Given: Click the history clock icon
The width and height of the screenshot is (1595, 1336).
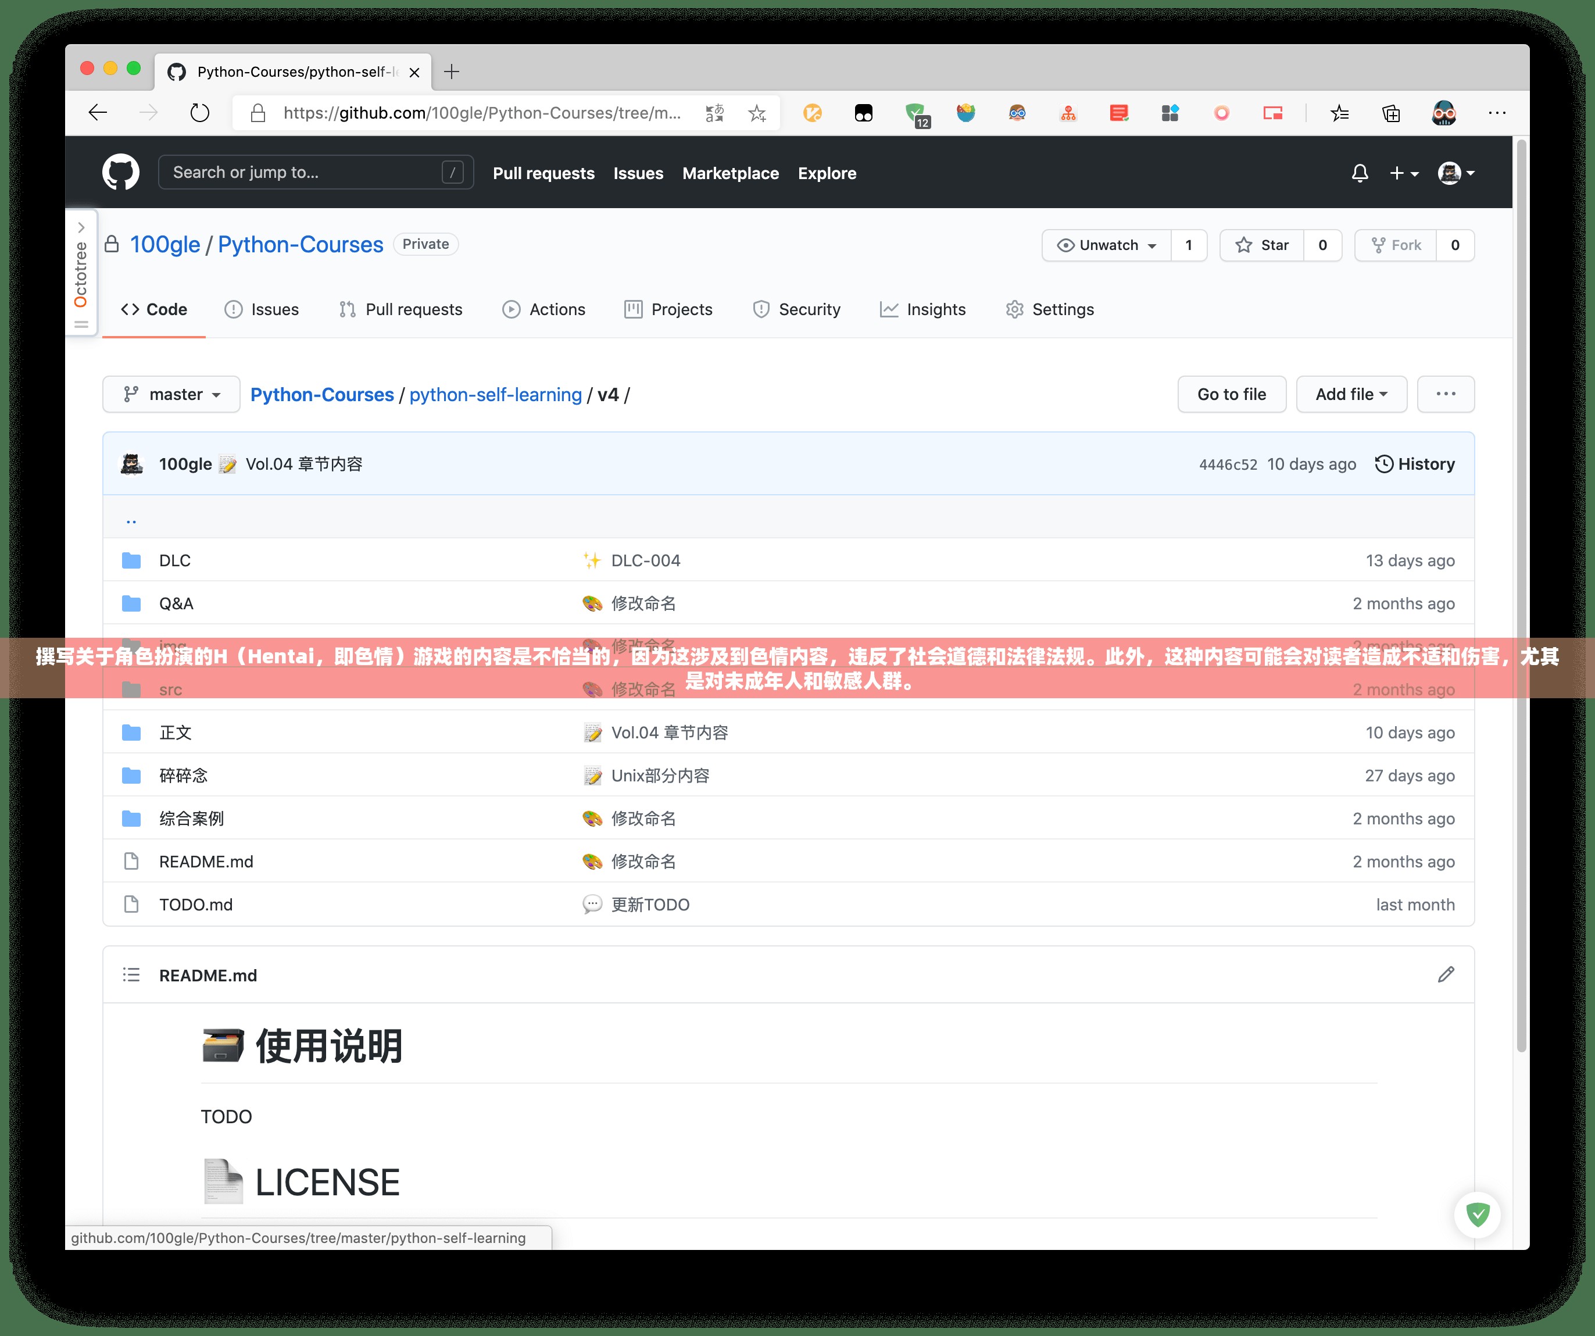Looking at the screenshot, I should 1383,464.
